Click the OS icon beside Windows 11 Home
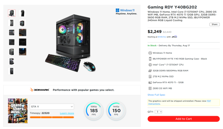 150,53
